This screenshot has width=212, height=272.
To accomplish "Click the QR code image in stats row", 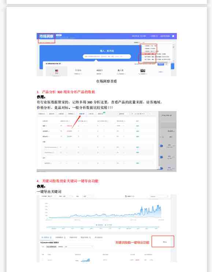I will 143,71.
